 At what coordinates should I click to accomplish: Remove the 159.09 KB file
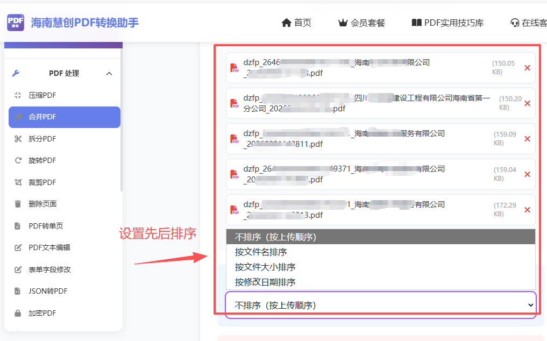point(528,139)
